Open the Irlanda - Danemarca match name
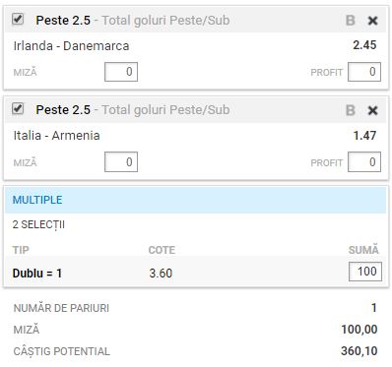The height and width of the screenshot is (367, 392). (x=71, y=46)
